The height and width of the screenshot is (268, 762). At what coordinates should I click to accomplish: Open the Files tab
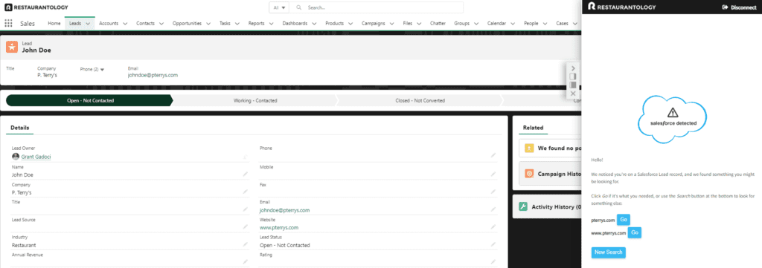[x=407, y=23]
